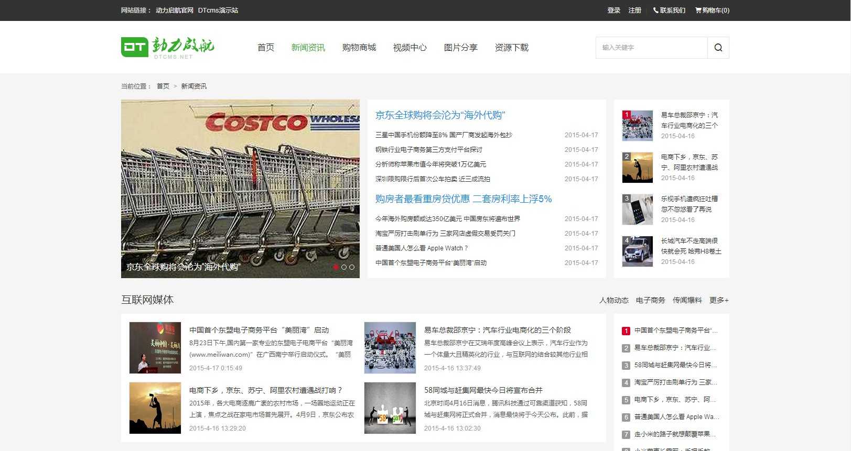This screenshot has width=851, height=451.
Task: Click the DT 动力启航 logo
Action: 168,47
